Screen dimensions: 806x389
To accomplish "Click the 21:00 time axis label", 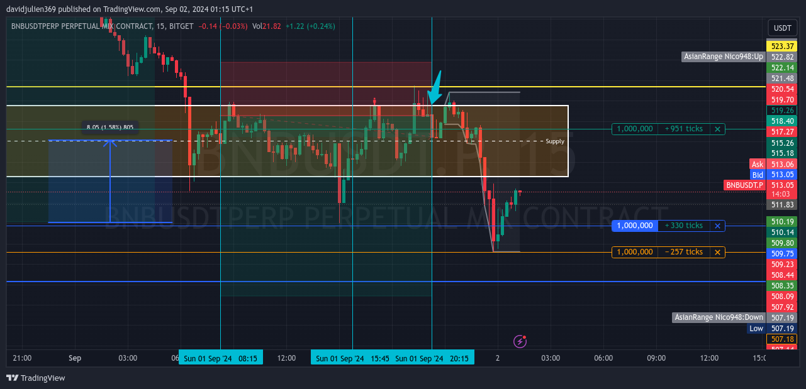I will (x=22, y=358).
